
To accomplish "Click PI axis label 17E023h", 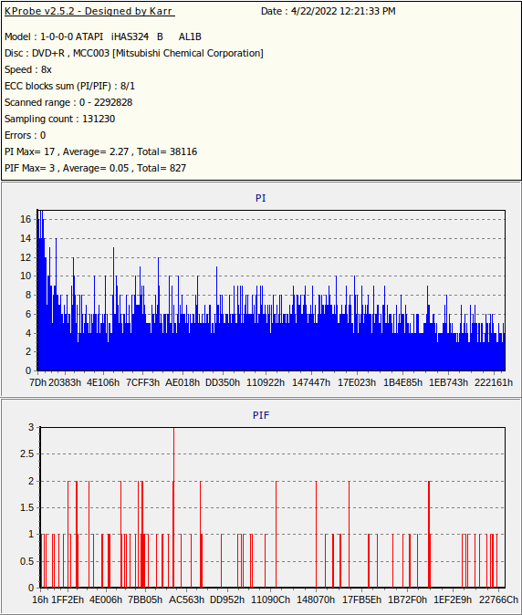I will tap(357, 382).
